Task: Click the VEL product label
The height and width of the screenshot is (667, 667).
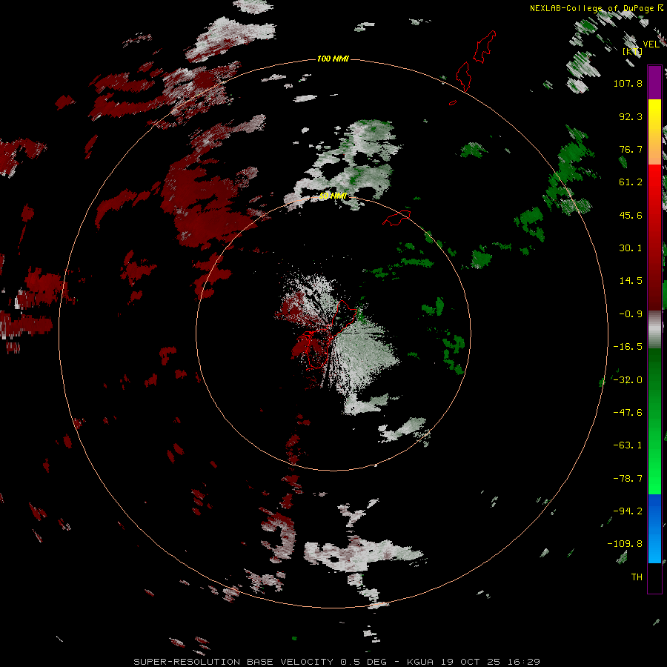Action: [651, 44]
